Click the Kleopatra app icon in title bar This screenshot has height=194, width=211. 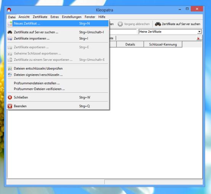pos(9,10)
